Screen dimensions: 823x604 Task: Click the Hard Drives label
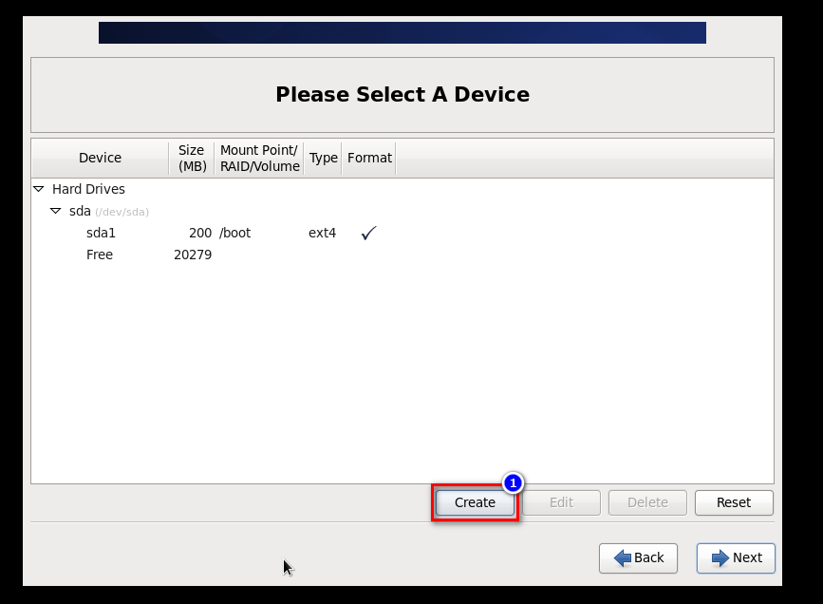88,189
